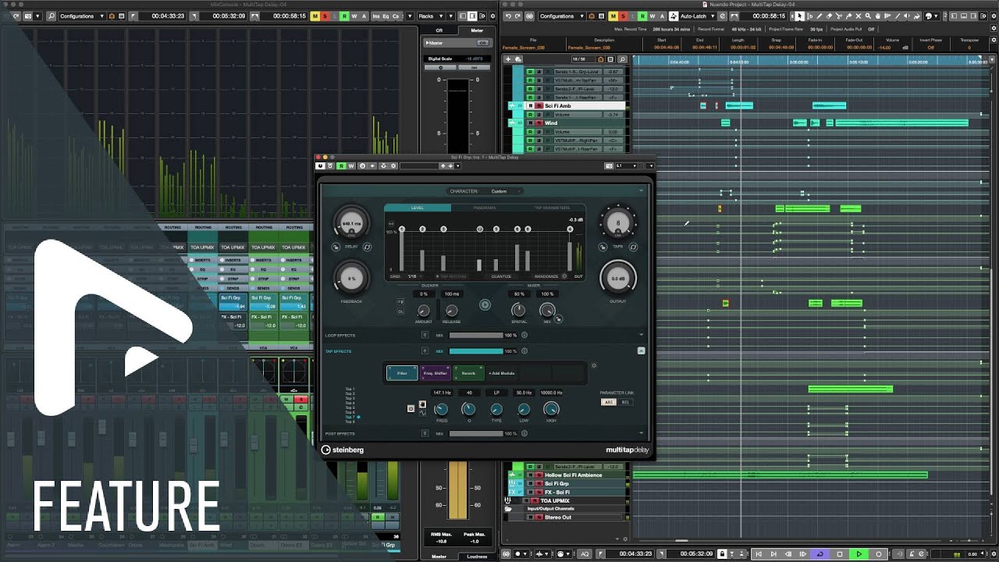Screen dimensions: 999x562
Task: Click the undo arrow in project window toolbar
Action: pyautogui.click(x=508, y=16)
